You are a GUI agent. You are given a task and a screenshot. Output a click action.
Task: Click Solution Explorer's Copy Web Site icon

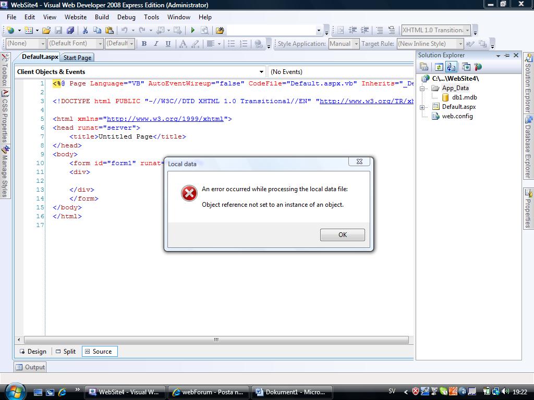pos(466,67)
